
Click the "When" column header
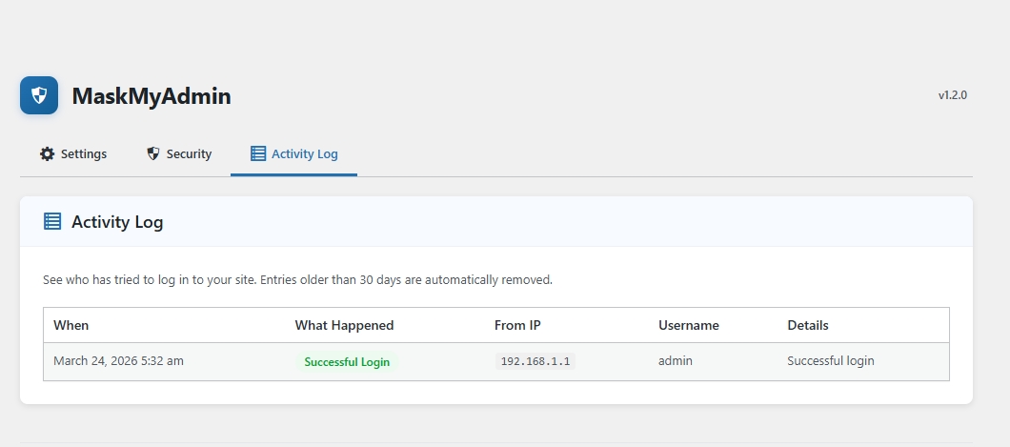pyautogui.click(x=71, y=325)
